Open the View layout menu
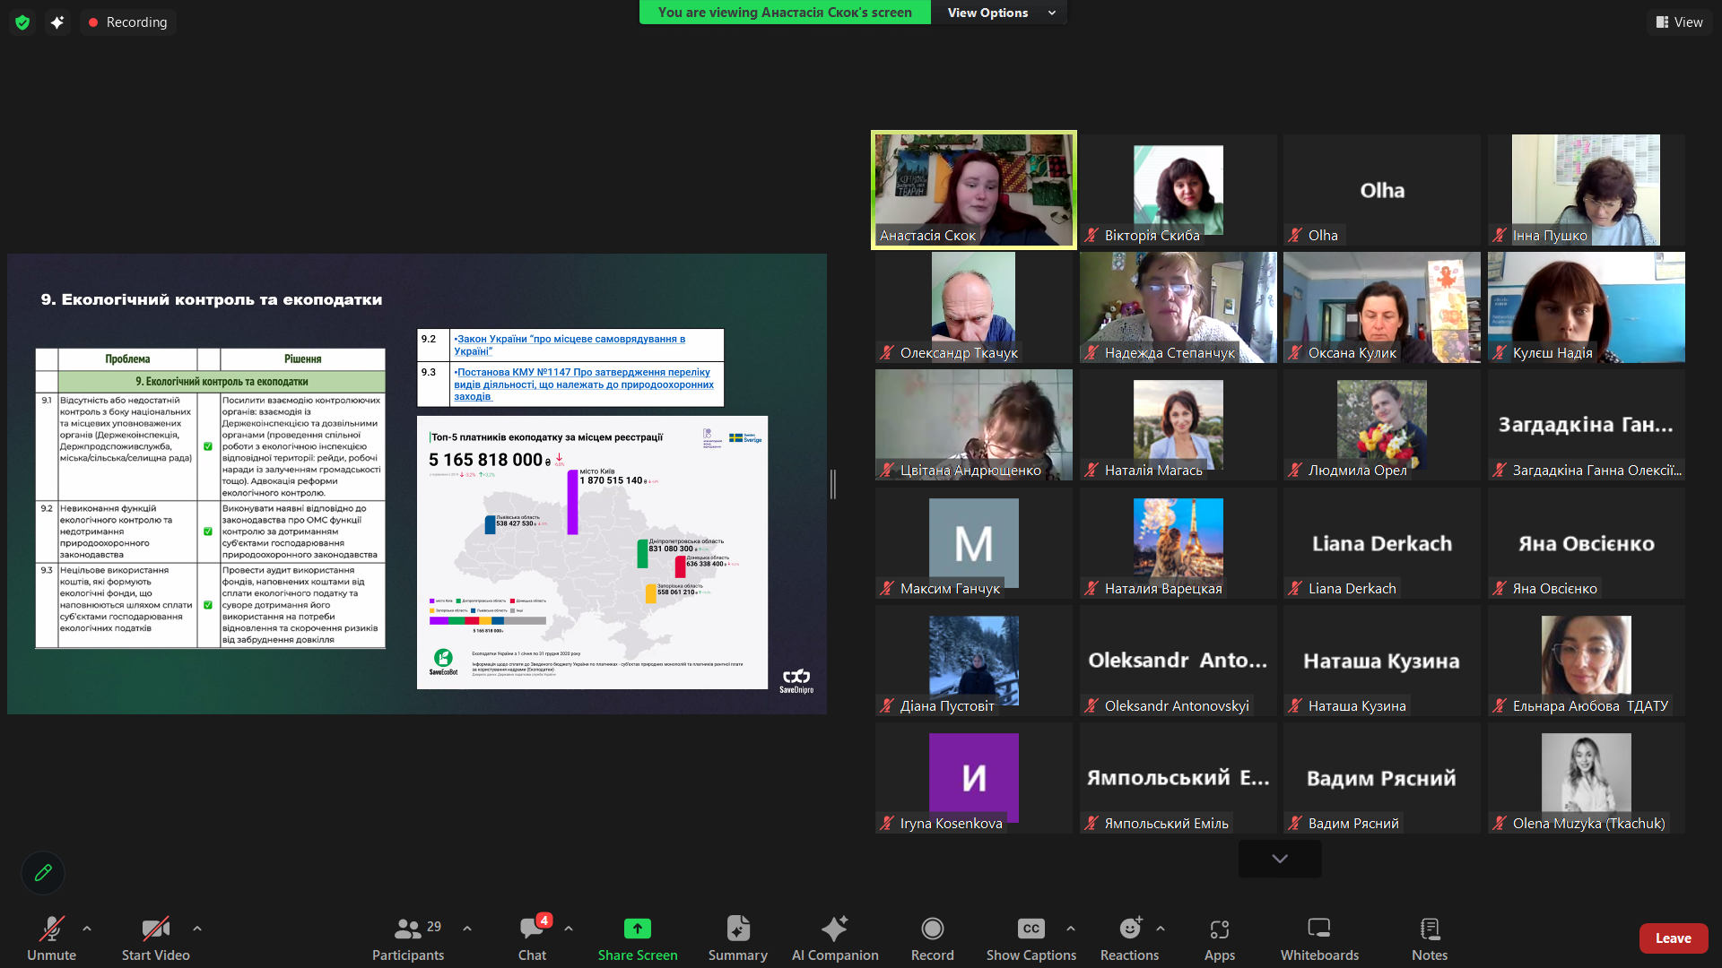The height and width of the screenshot is (968, 1722). [x=1679, y=22]
